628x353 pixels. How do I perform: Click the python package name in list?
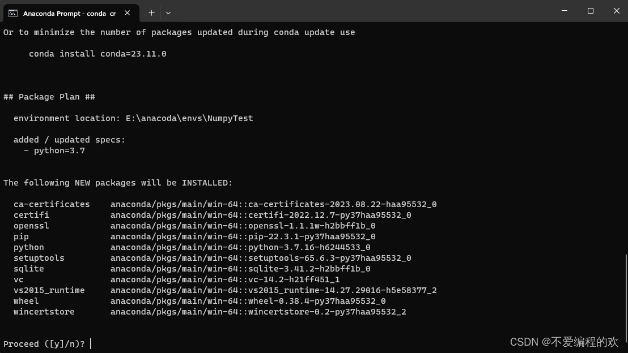pyautogui.click(x=29, y=247)
